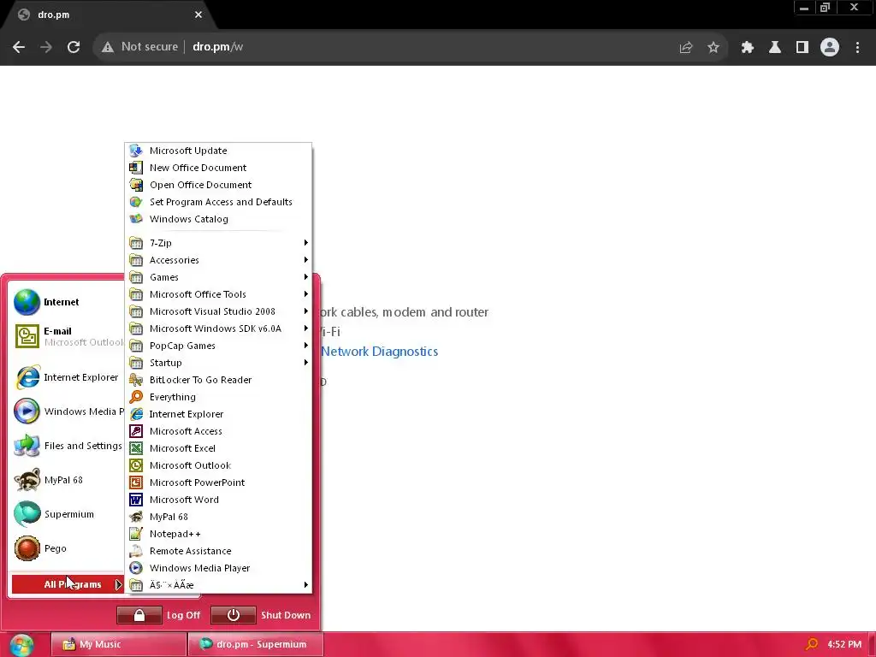This screenshot has height=657, width=876.
Task: Expand the Accessories folder
Action: [x=218, y=260]
